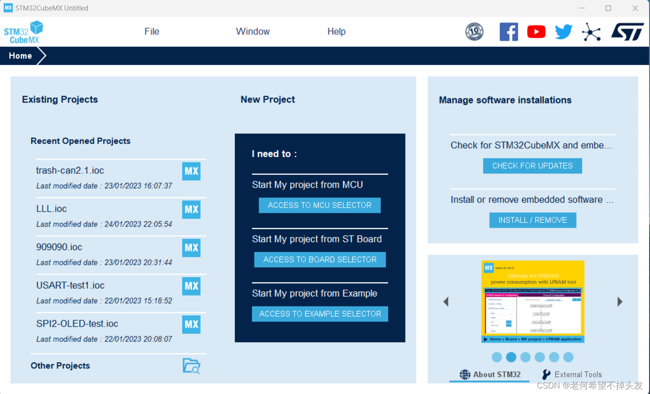Close the STM32CubeMX window
650x394 pixels.
635,8
